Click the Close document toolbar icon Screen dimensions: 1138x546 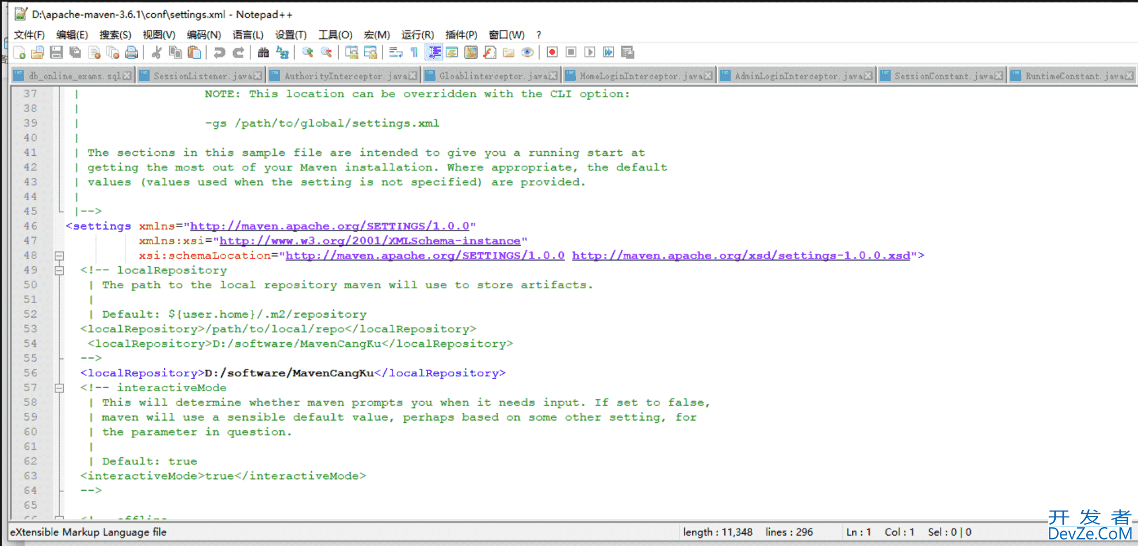(94, 53)
